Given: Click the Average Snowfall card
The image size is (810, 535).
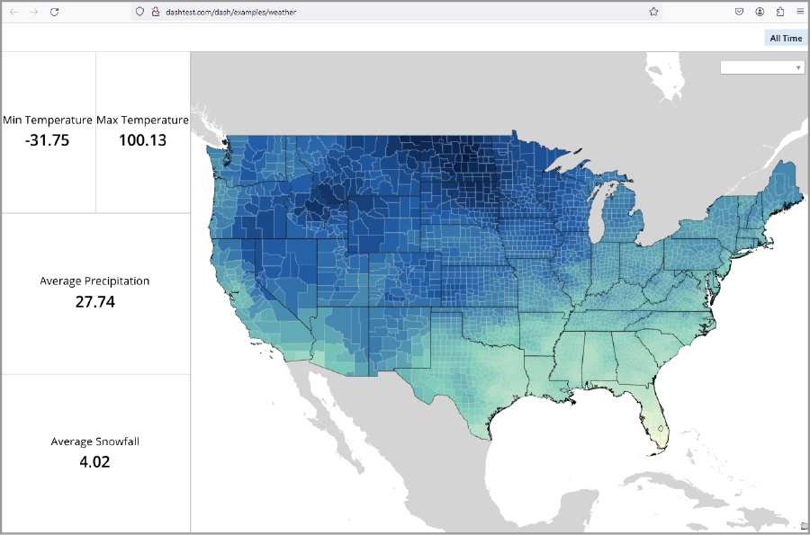Looking at the screenshot, I should coord(94,452).
